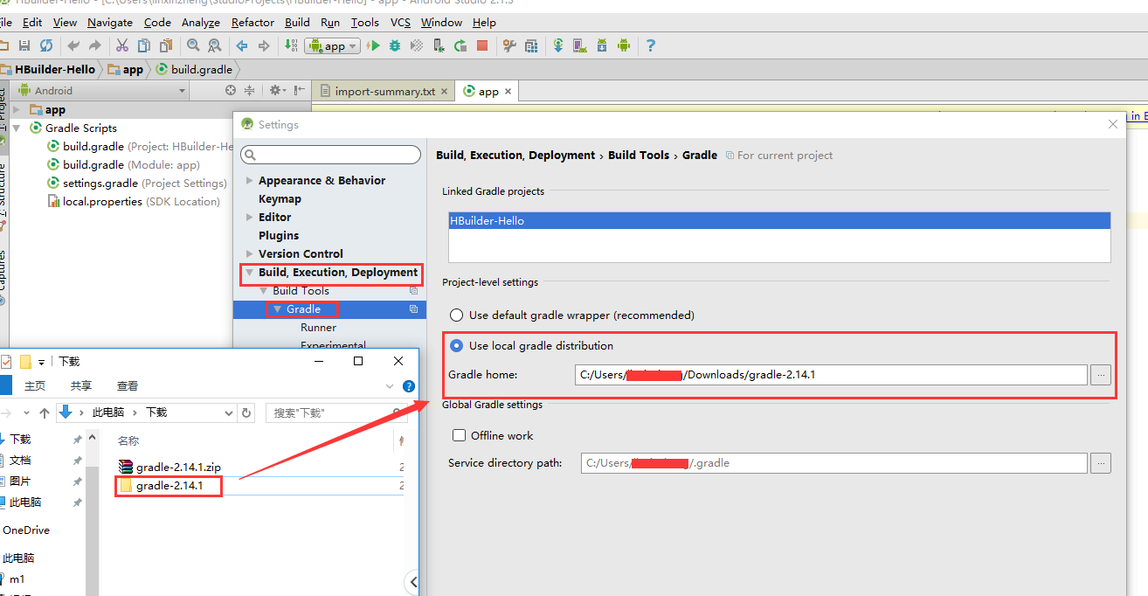Image resolution: width=1148 pixels, height=596 pixels.
Task: Click the Undo arrow icon
Action: [x=73, y=46]
